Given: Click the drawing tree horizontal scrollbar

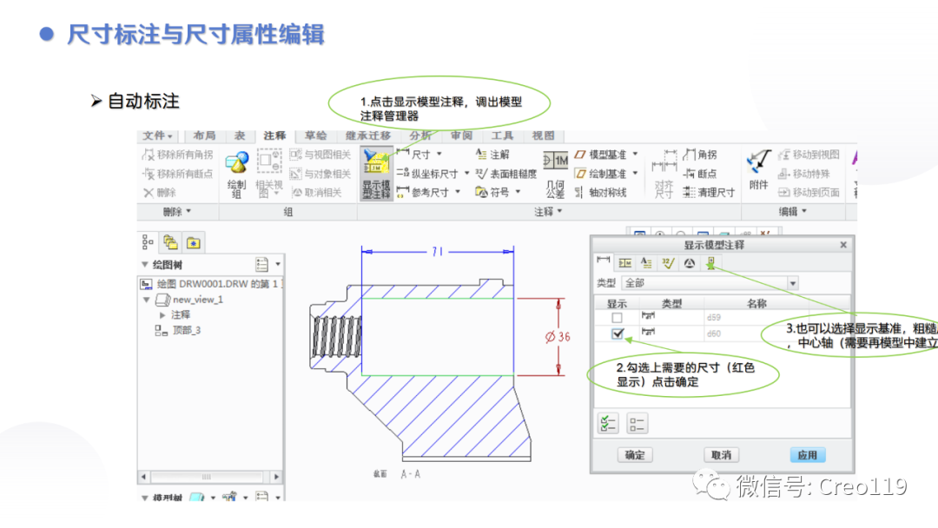Looking at the screenshot, I should point(210,477).
